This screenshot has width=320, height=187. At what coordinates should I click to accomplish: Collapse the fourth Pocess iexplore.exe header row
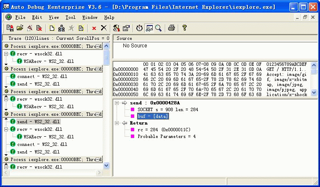point(98,114)
